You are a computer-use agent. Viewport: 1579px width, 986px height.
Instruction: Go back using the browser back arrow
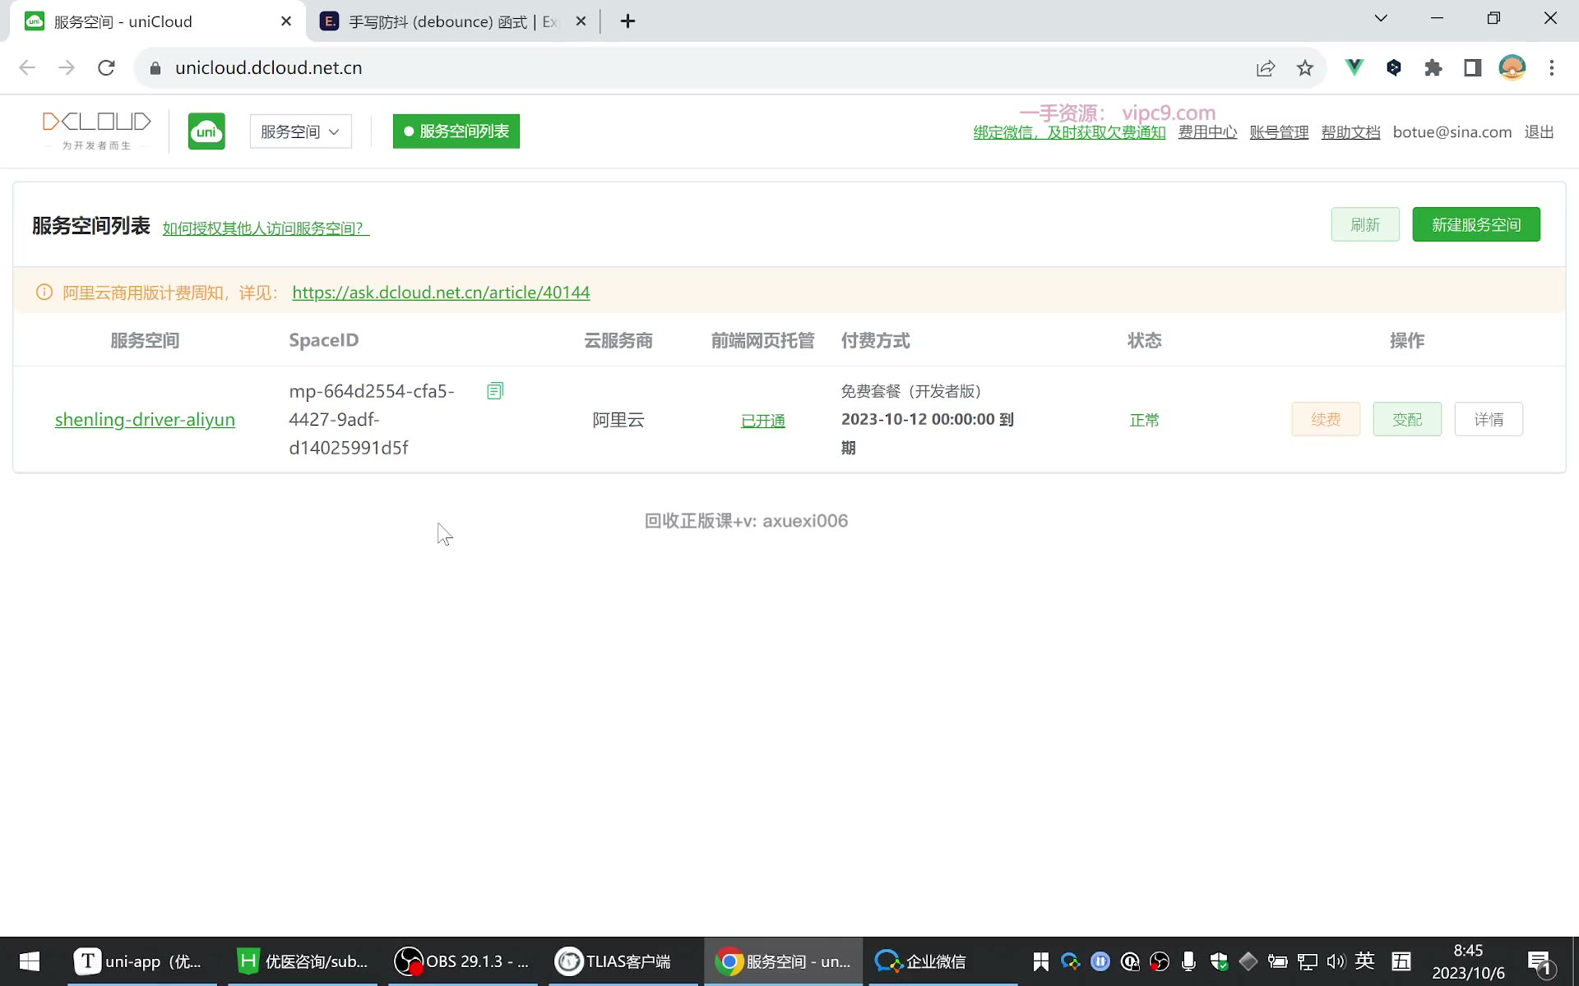click(27, 68)
